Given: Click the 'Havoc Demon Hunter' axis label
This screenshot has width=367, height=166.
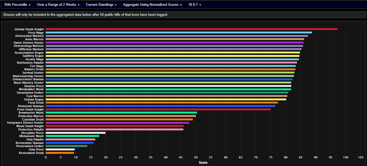Looking at the screenshot, I should coord(29,43).
